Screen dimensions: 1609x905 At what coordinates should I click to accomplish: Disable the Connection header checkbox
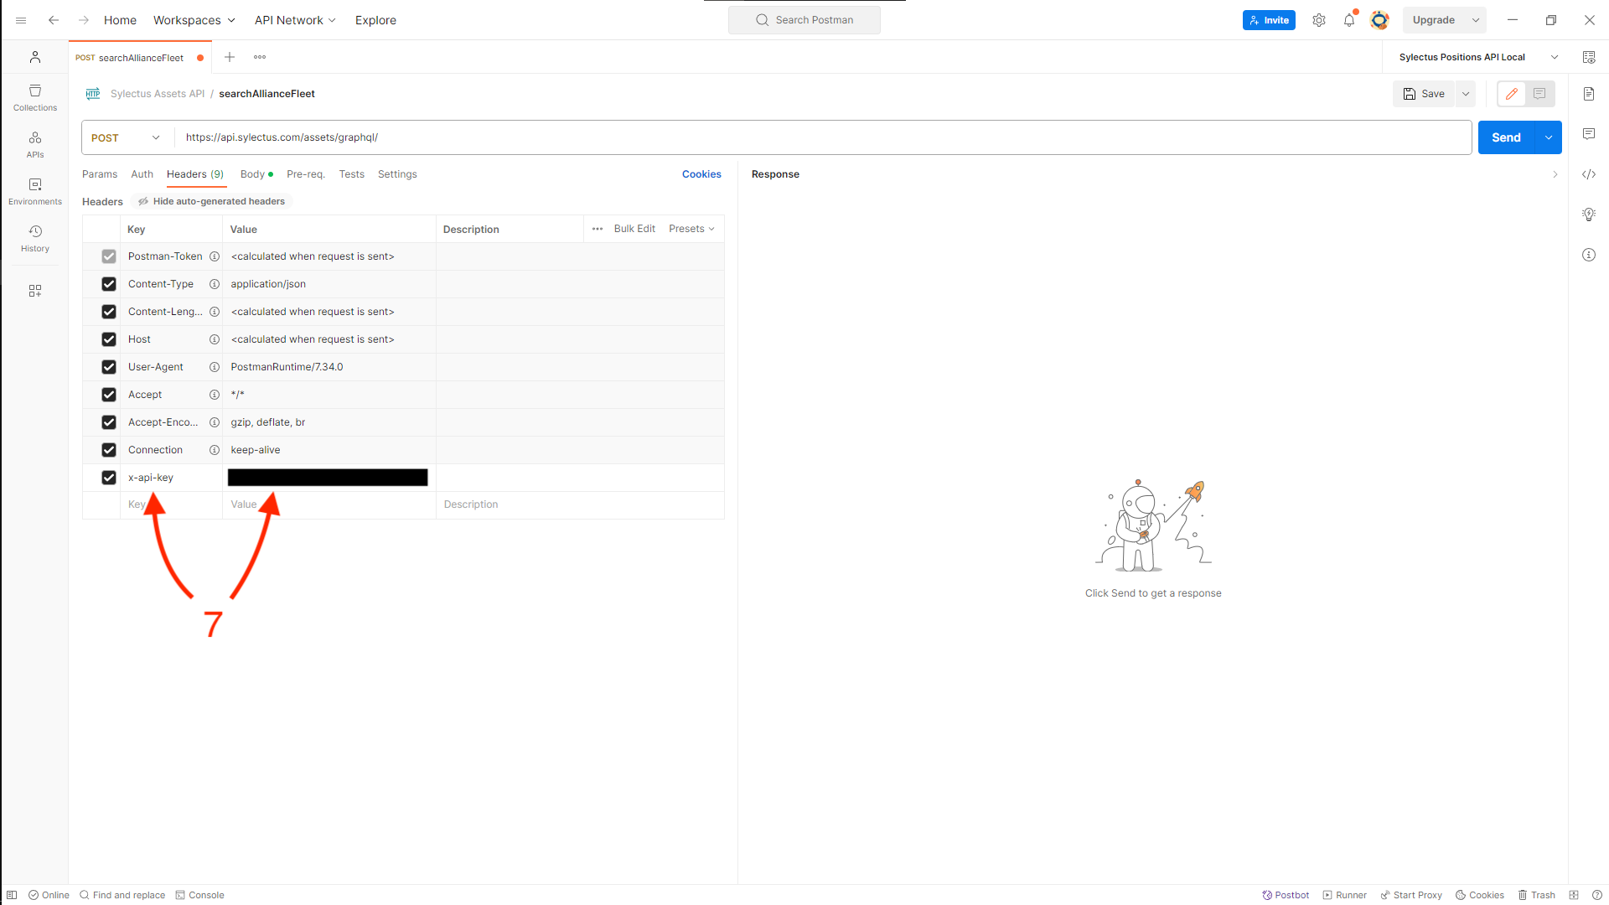tap(109, 449)
